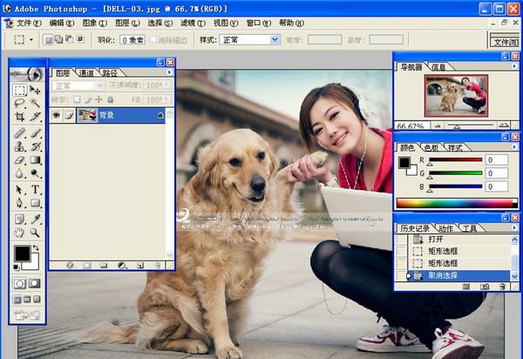Select the Type (T) tool
Image resolution: width=523 pixels, height=359 pixels.
click(35, 189)
